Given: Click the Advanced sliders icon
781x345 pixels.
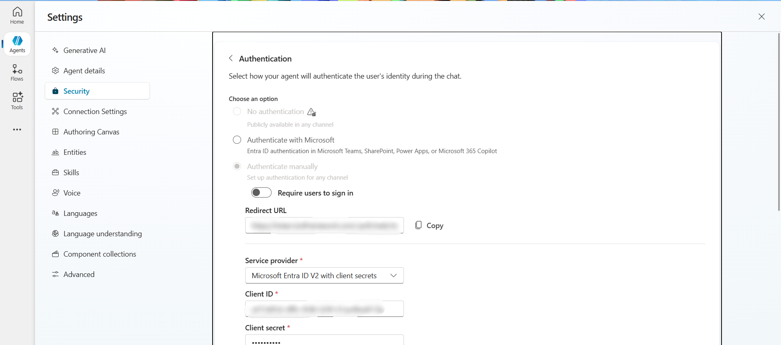Looking at the screenshot, I should click(x=55, y=274).
